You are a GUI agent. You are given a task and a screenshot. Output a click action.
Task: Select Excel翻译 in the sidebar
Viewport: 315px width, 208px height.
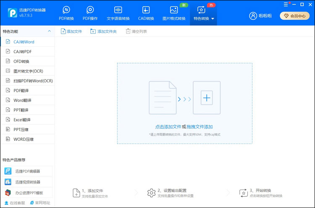pos(28,120)
